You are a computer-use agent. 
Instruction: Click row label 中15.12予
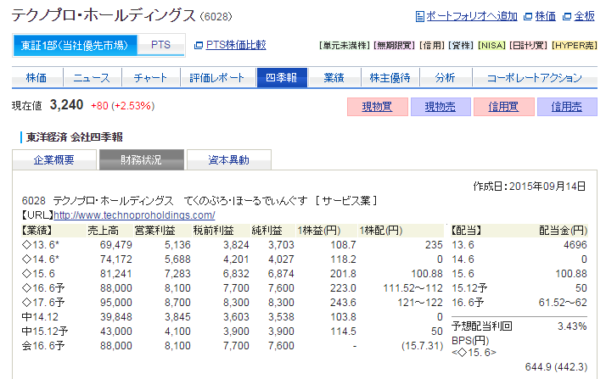45,332
